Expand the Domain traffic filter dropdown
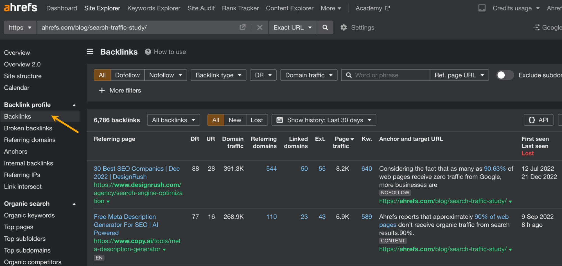 (308, 75)
